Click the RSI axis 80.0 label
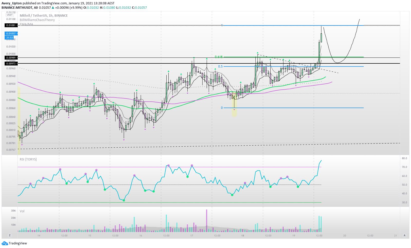This screenshot has height=248, width=411. [x=404, y=158]
